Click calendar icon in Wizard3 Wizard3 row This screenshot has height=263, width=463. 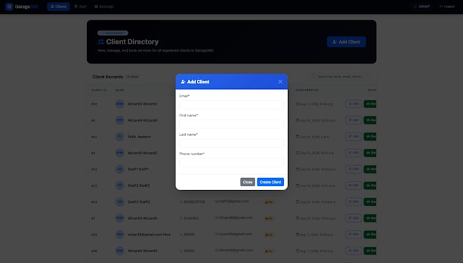298,104
